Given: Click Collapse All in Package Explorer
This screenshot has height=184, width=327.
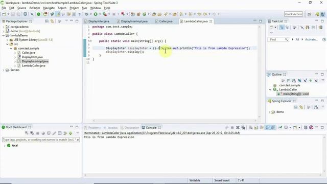Looking at the screenshot, I should click(46, 21).
